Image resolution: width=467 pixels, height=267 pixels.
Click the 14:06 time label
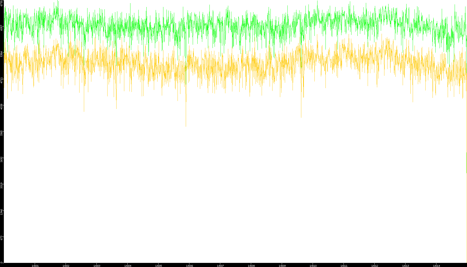[189, 266]
